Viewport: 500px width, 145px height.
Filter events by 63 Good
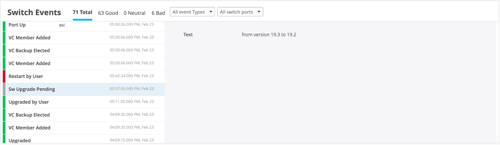[x=108, y=13]
